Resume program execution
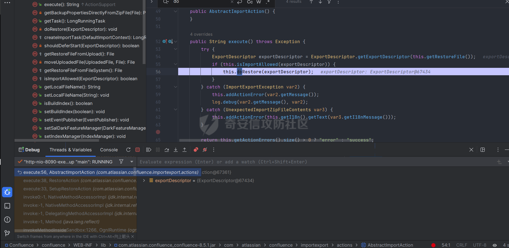 (x=149, y=150)
